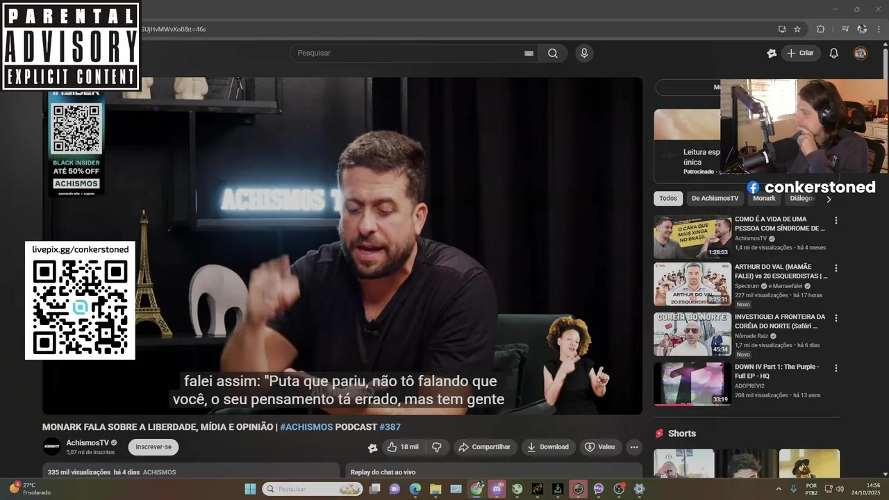Click the tray microphone icon
This screenshot has height=500, width=889.
point(794,489)
